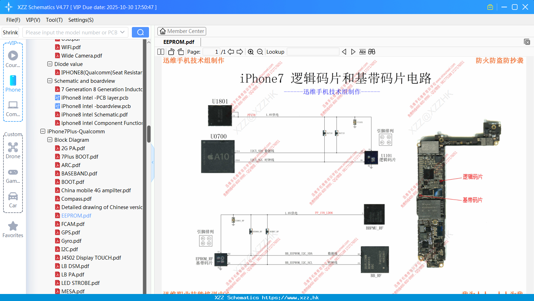Open iPhone8 intel -boardview.pcb
Screen dimensions: 534x301
96,106
